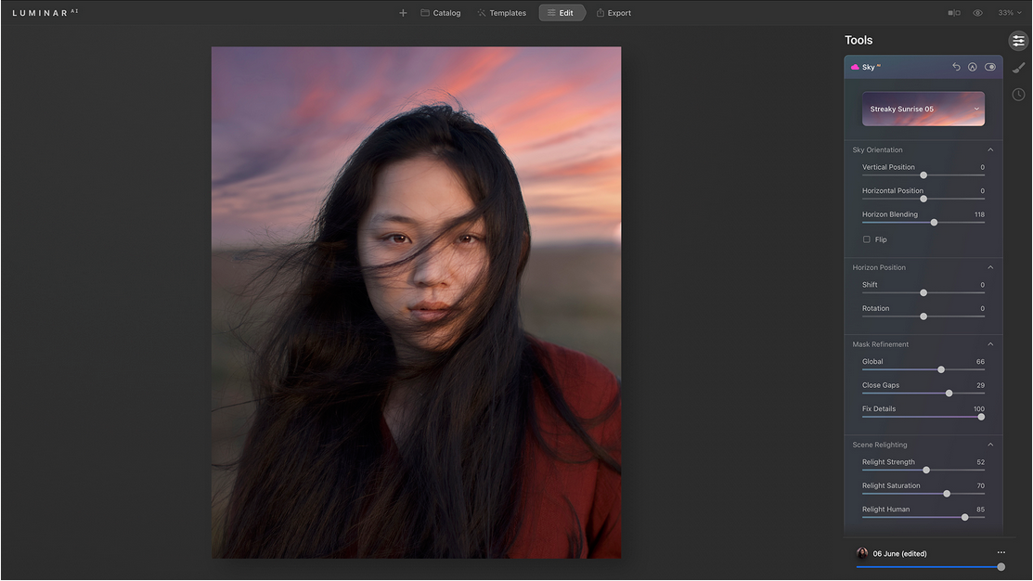Click the before/after compare icon
Image resolution: width=1033 pixels, height=581 pixels.
(x=953, y=13)
